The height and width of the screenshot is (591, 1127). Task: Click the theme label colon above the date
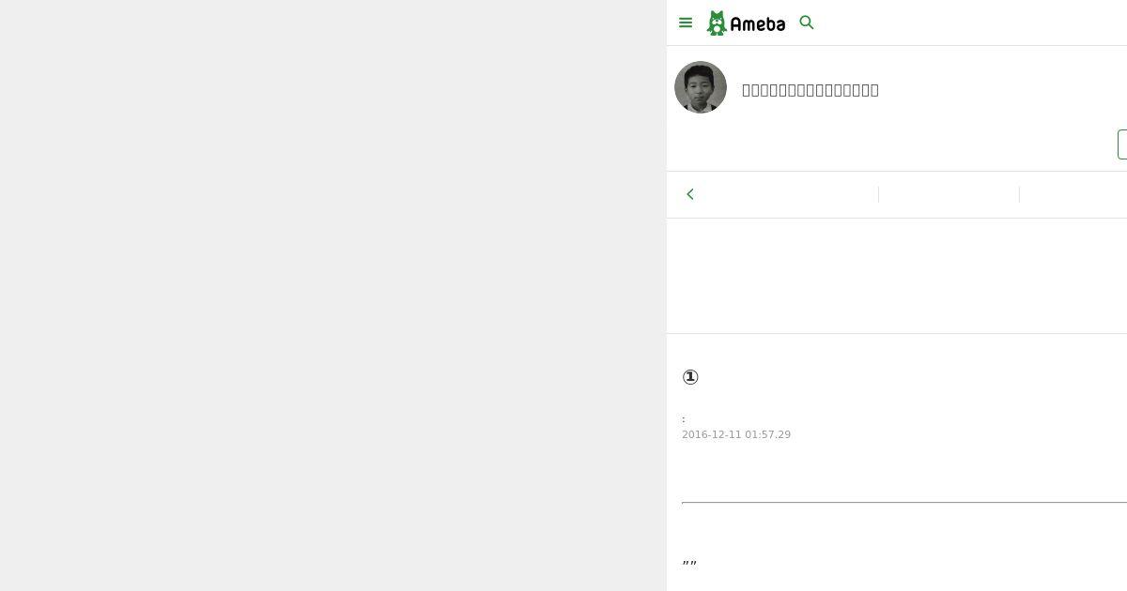pyautogui.click(x=684, y=419)
